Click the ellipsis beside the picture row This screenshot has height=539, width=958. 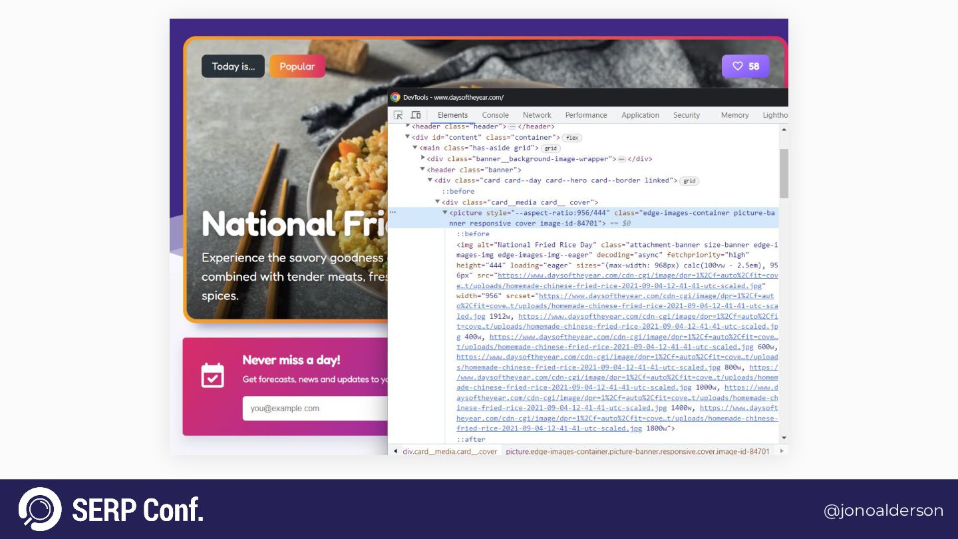click(393, 212)
